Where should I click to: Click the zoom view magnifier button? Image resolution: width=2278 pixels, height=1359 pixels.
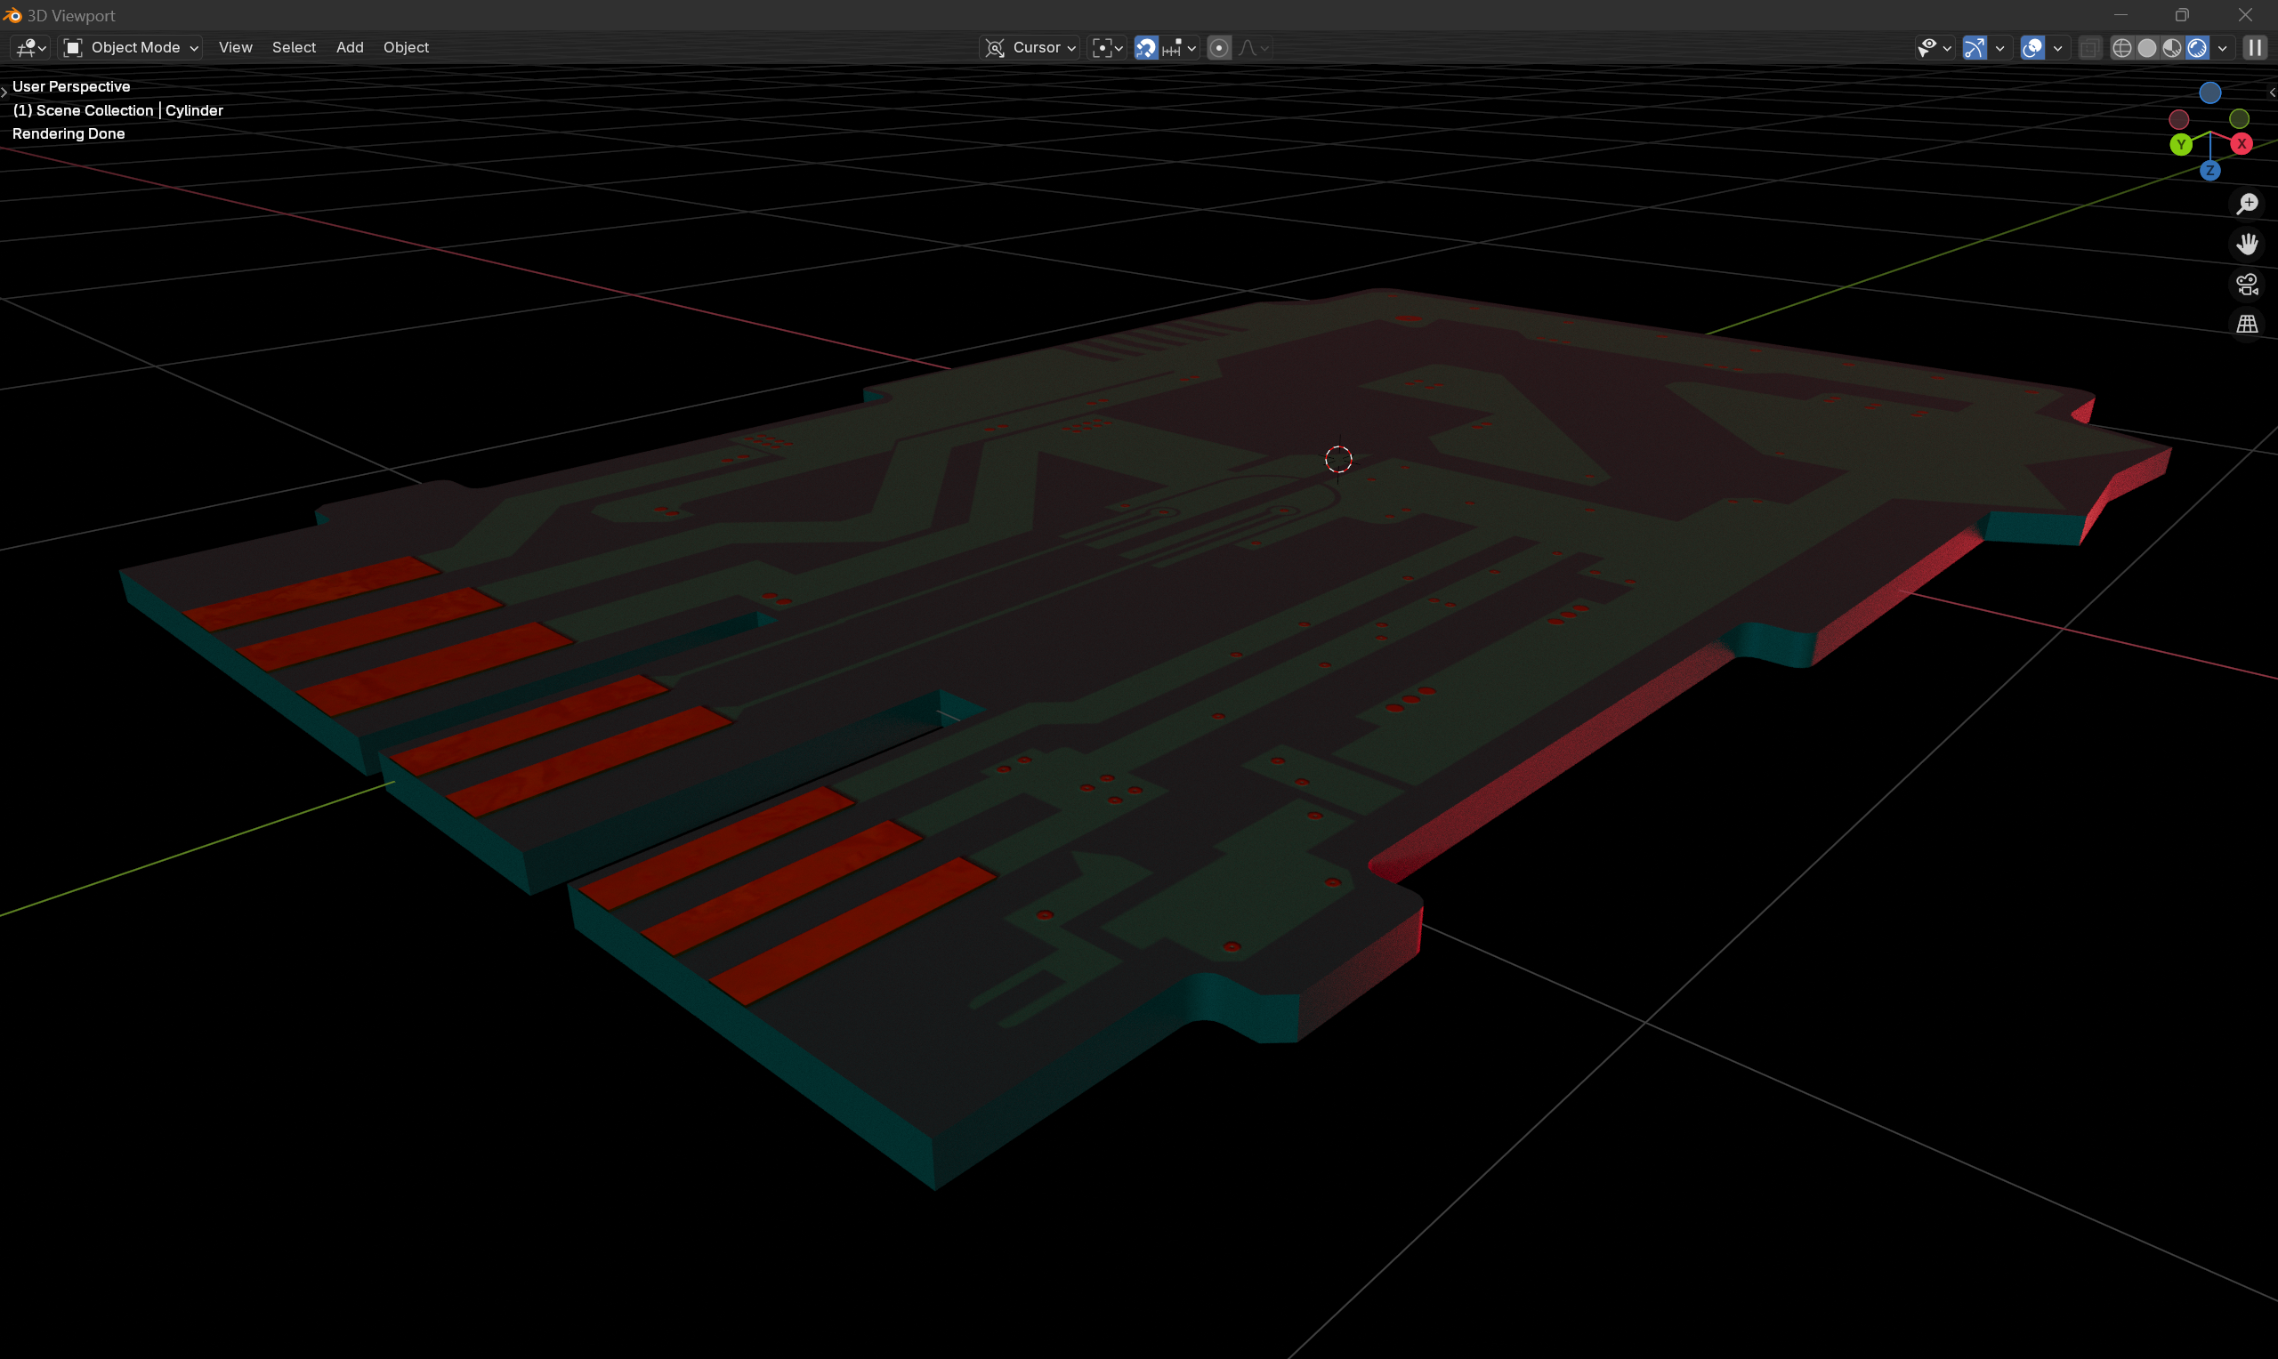[2247, 204]
